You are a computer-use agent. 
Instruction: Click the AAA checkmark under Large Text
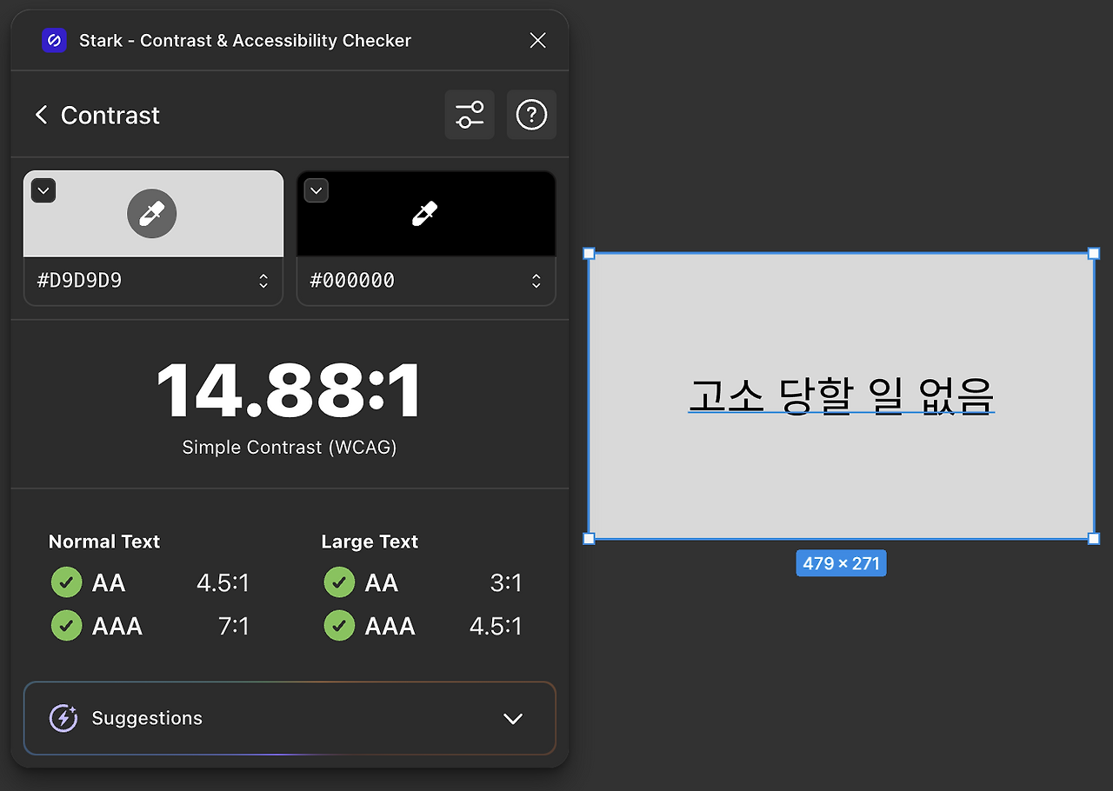pos(338,625)
